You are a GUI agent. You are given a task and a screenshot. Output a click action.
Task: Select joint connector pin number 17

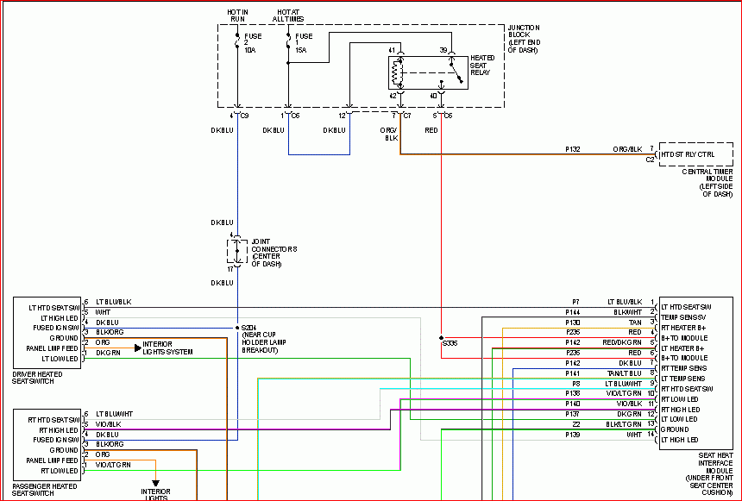coord(230,269)
